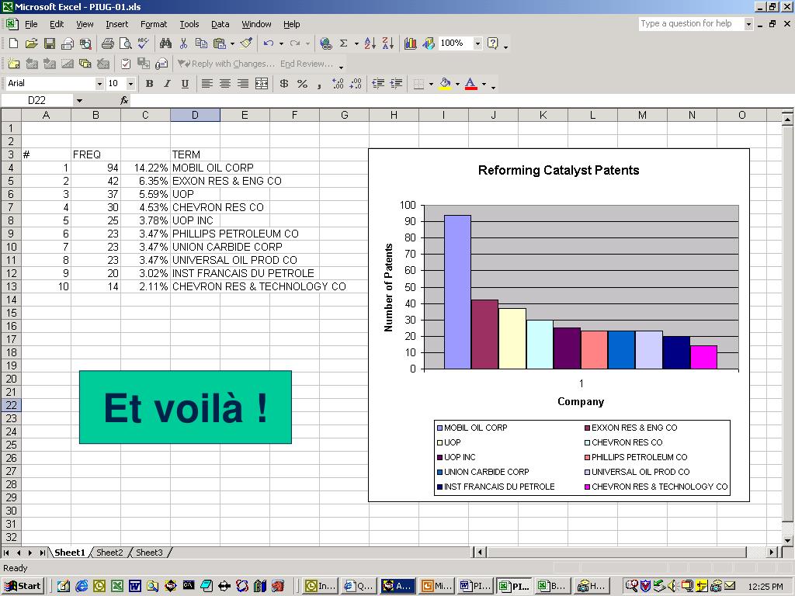Apply Currency Style with the dollar icon
The height and width of the screenshot is (596, 795).
[x=284, y=84]
